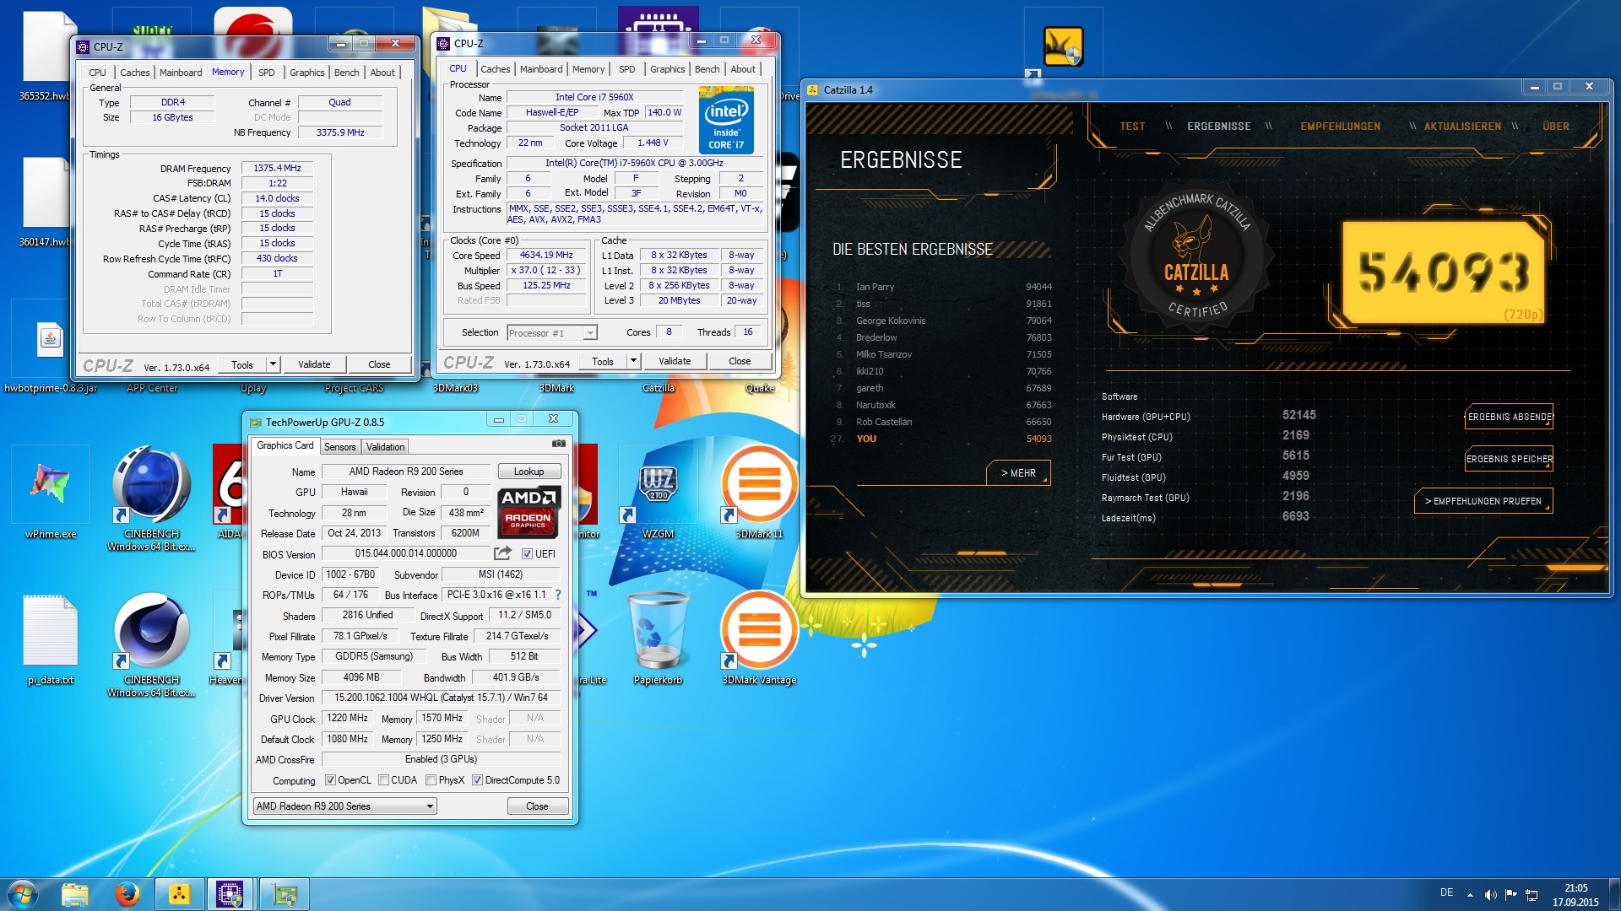The width and height of the screenshot is (1621, 911).
Task: Open the Windows Start button
Action: point(23,894)
